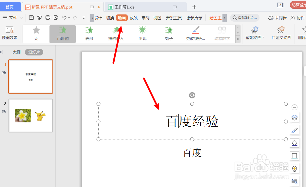This screenshot has width=306, height=187.
Task: Switch to 工作簿1.xls document tab
Action: point(145,7)
